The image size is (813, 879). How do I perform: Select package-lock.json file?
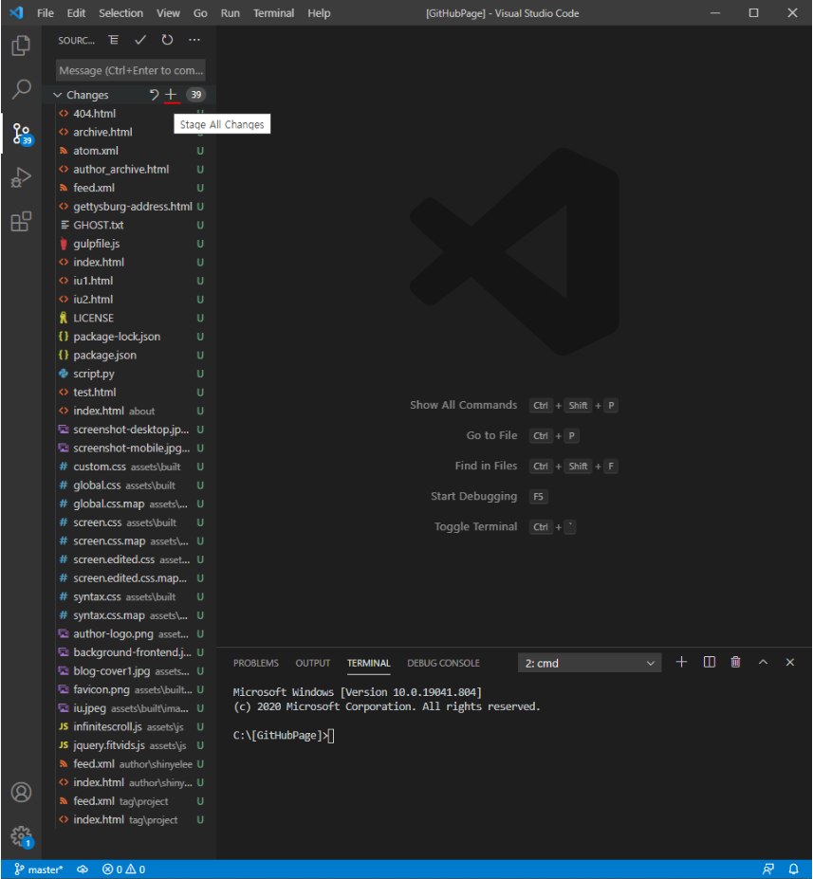(x=132, y=337)
